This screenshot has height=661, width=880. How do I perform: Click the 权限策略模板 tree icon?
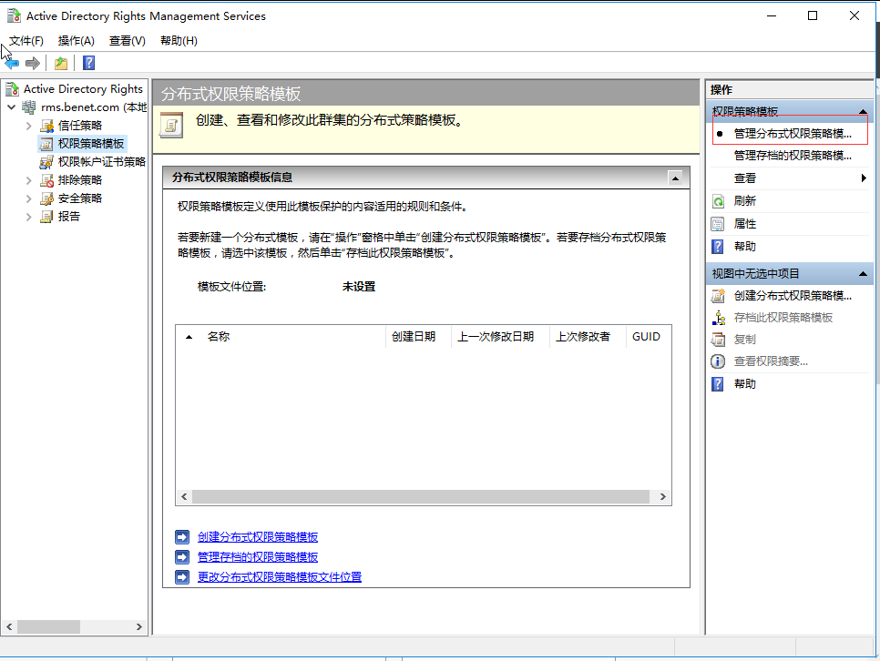46,144
